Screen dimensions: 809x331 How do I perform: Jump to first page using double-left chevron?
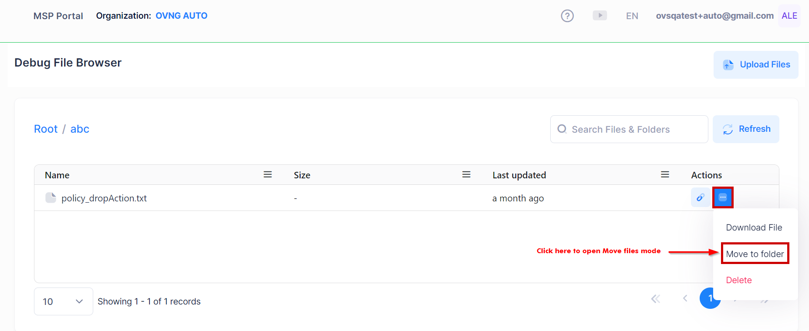656,299
